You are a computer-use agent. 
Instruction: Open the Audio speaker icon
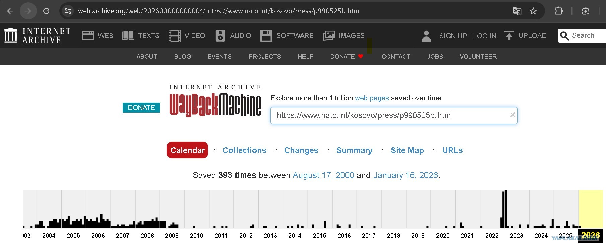[x=220, y=36]
